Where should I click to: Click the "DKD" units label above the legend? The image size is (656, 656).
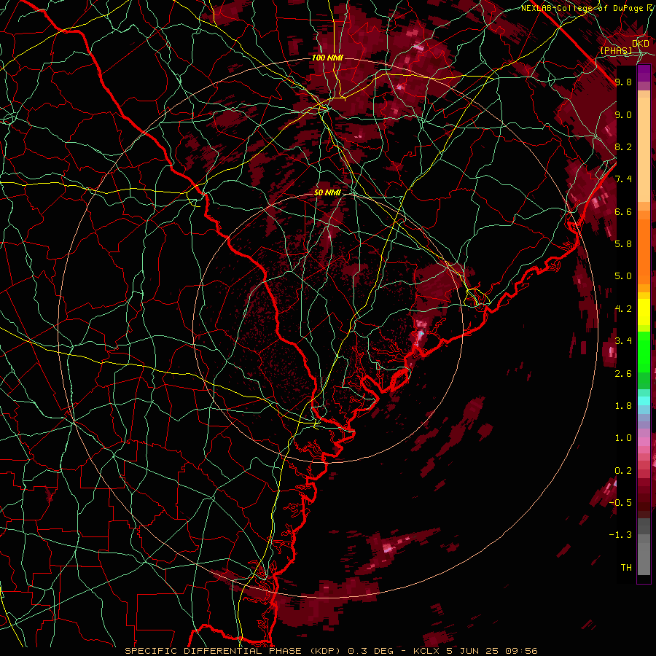pyautogui.click(x=641, y=43)
